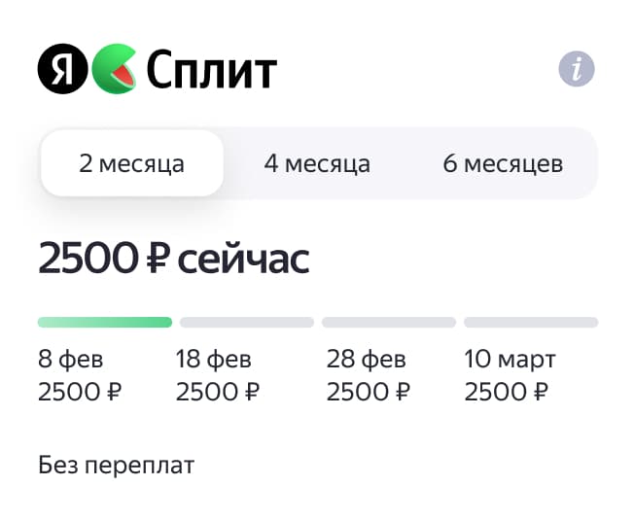Click the black Yandex "Я" logo

[x=61, y=69]
